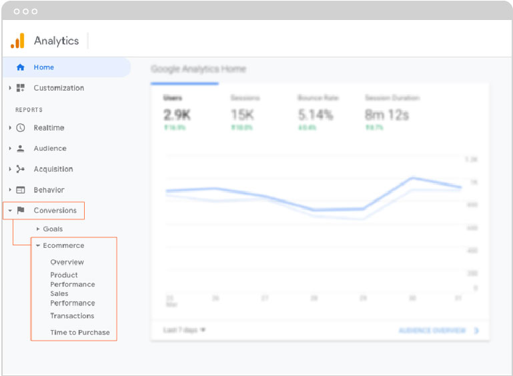
Task: Select the Ecommerce label
Action: pos(63,245)
